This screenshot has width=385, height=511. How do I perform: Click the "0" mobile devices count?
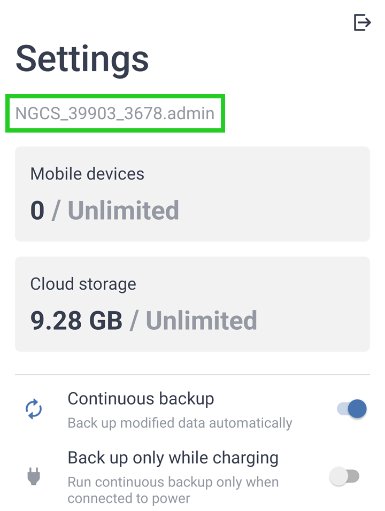pyautogui.click(x=37, y=211)
